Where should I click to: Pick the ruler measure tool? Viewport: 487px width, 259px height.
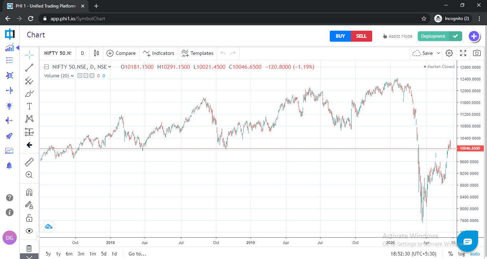(29, 162)
